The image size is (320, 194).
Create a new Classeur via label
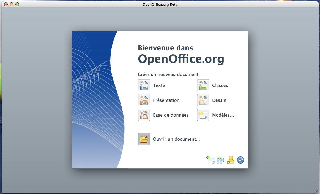(x=221, y=86)
